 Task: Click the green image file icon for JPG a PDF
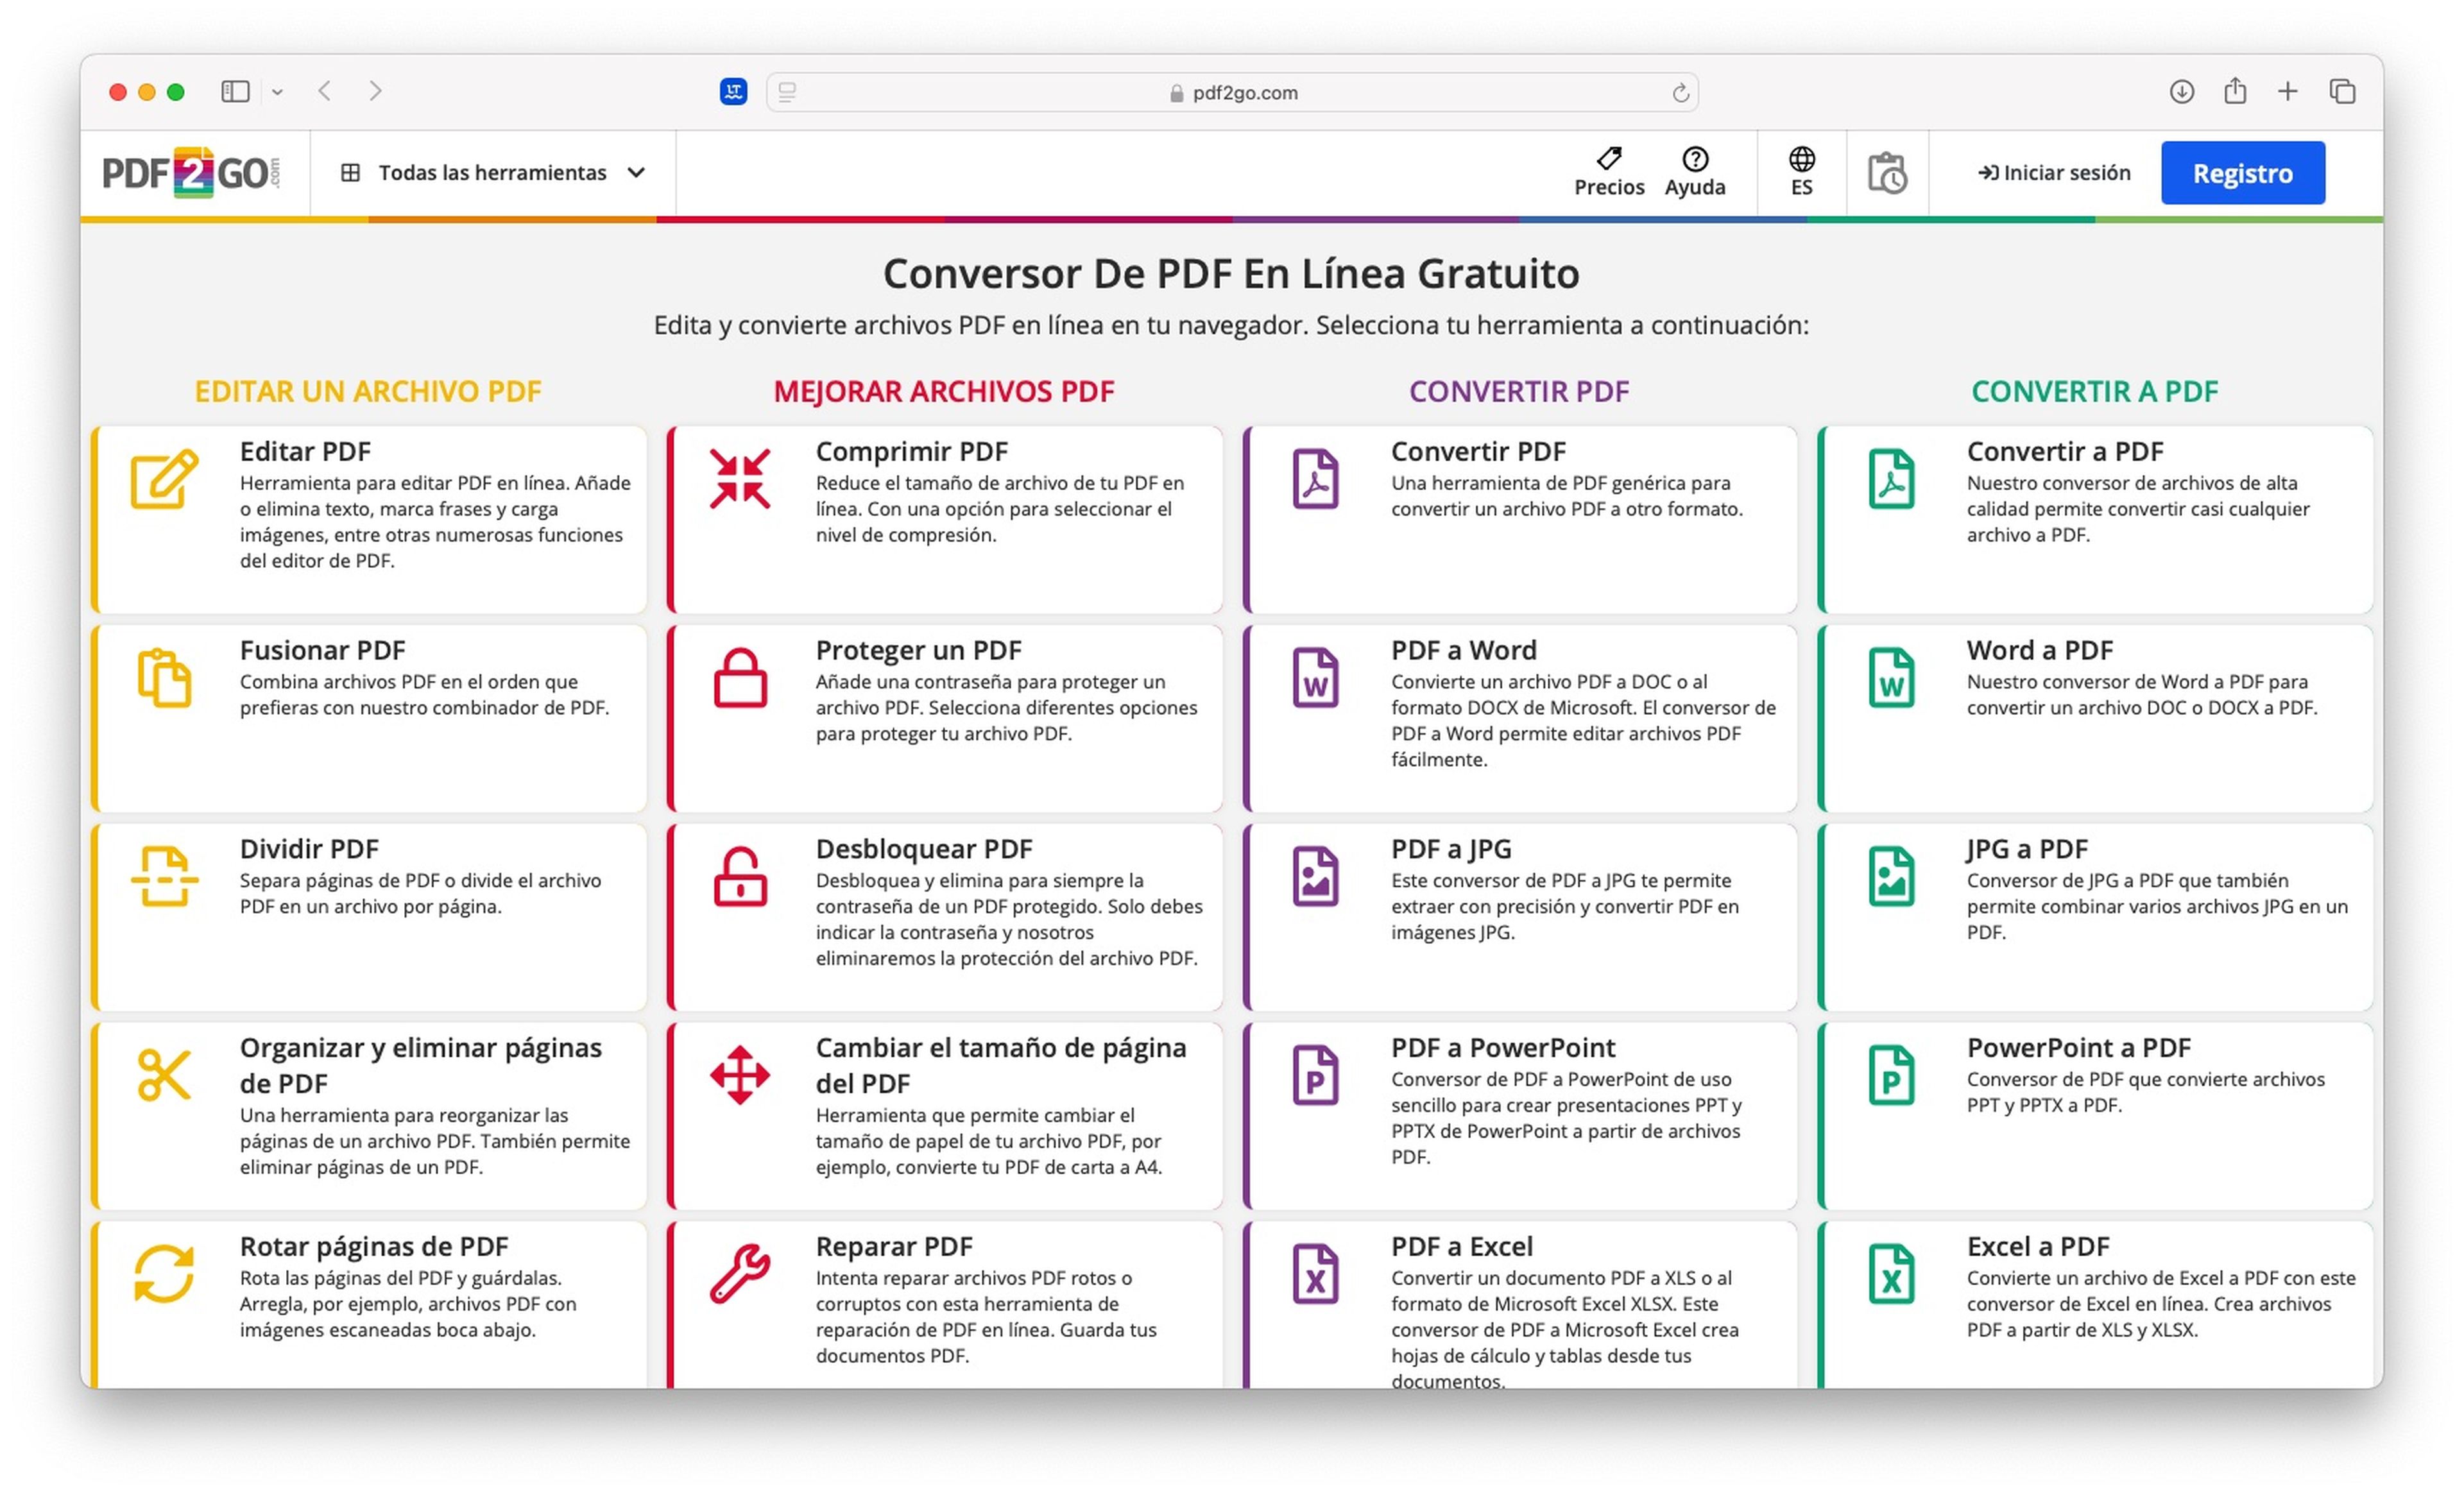(x=1892, y=877)
